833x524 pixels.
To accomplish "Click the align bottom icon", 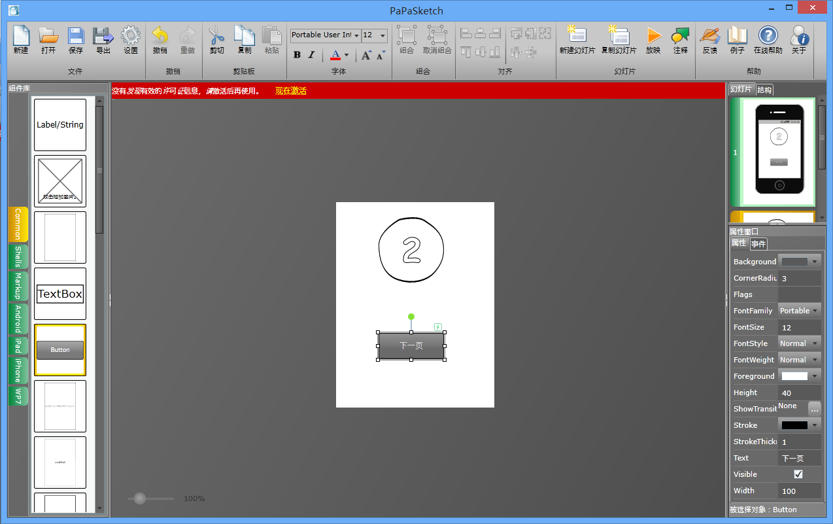I will [495, 52].
